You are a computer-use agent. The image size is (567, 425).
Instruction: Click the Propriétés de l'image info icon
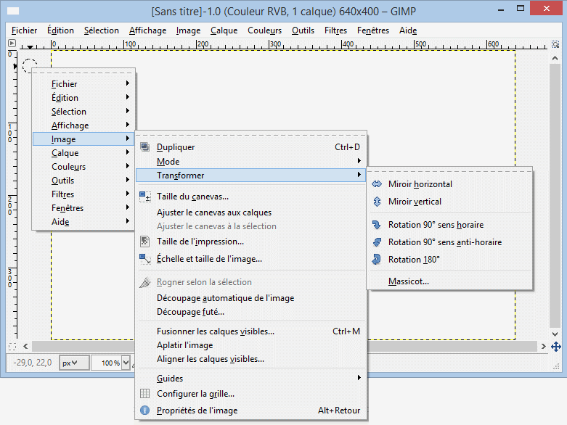click(x=144, y=410)
